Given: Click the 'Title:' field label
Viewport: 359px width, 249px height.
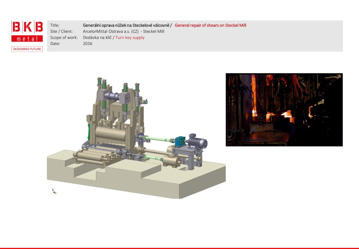Looking at the screenshot, I should pos(55,25).
